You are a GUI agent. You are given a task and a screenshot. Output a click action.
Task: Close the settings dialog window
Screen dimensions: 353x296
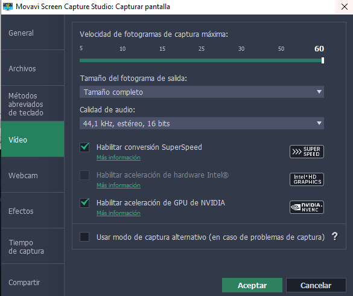(x=344, y=7)
